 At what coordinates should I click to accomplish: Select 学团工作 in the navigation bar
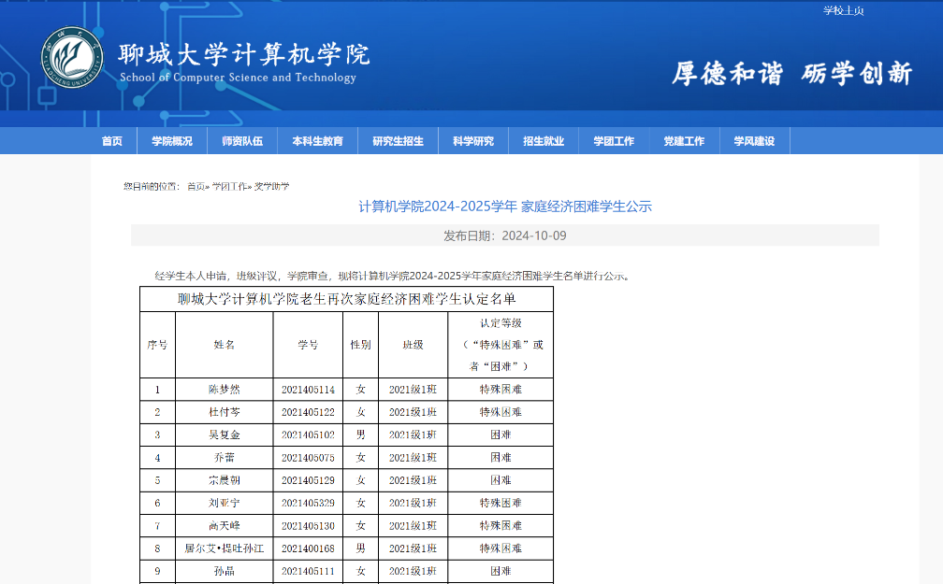click(614, 141)
